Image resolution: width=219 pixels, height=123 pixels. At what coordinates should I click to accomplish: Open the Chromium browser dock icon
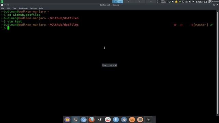click(83, 120)
